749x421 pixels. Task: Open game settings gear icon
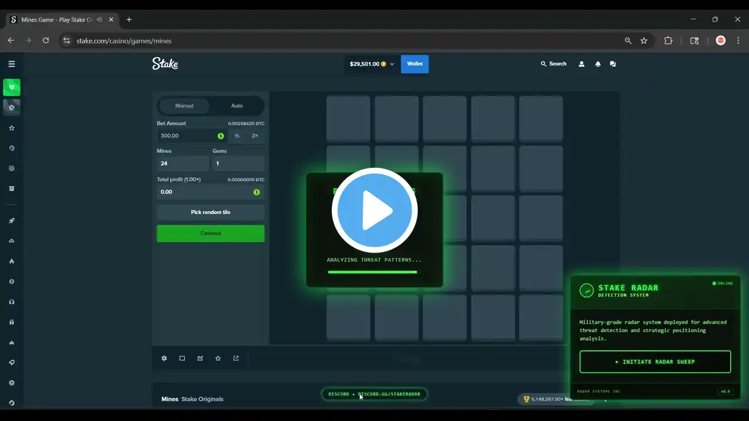coord(164,358)
